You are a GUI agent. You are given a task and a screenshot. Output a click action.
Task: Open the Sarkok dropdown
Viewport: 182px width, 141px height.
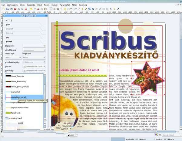[34, 67]
